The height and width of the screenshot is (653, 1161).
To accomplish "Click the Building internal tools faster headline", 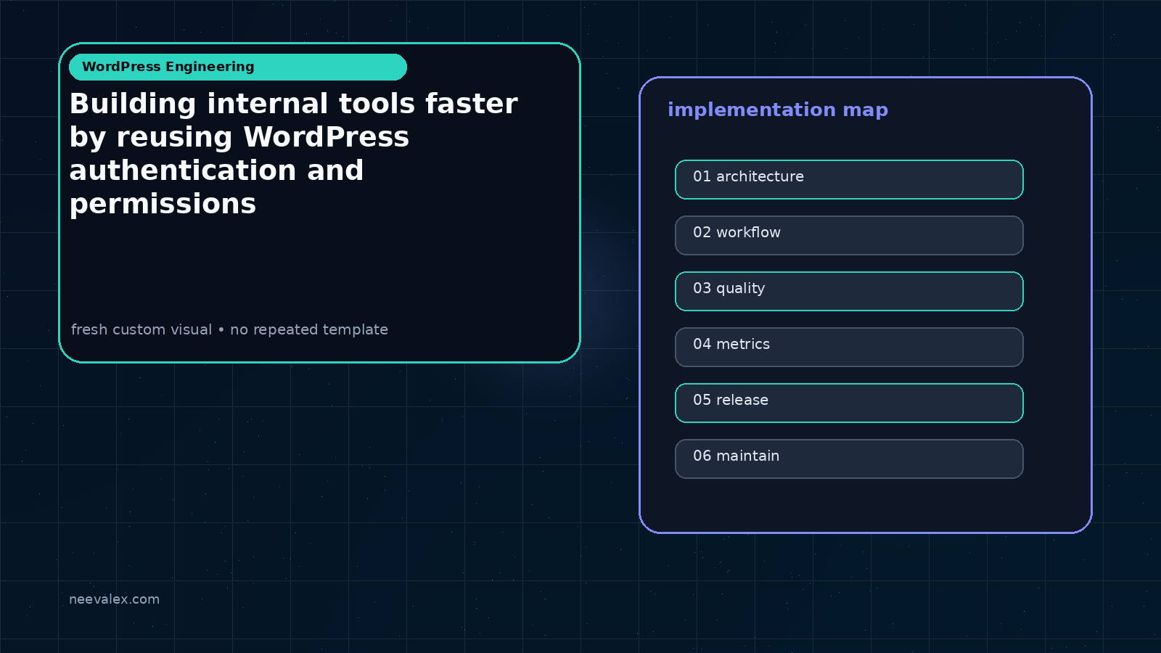I will tap(294, 154).
